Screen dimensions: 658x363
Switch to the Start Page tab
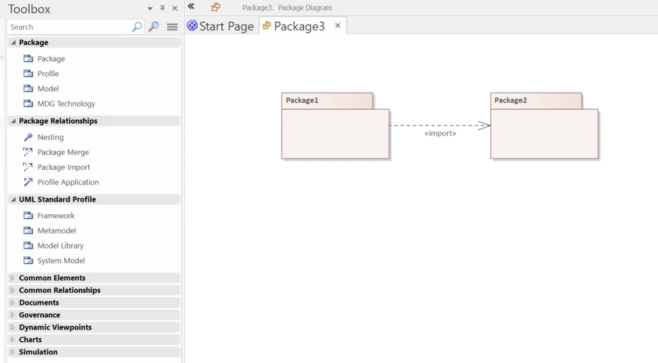220,26
